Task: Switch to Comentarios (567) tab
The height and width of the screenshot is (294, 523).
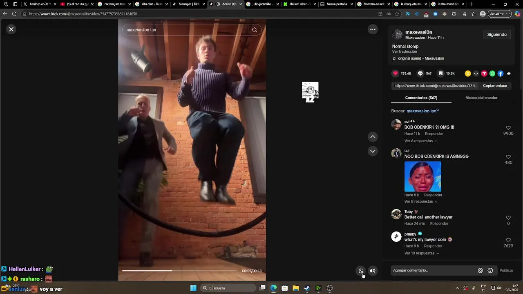Action: (421, 98)
